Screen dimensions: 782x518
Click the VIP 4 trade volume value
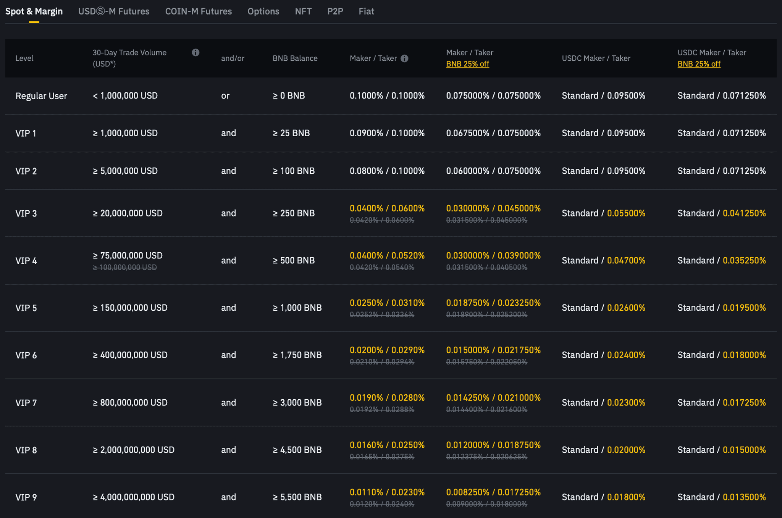127,255
